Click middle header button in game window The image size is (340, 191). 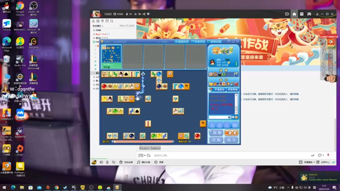click(x=198, y=42)
